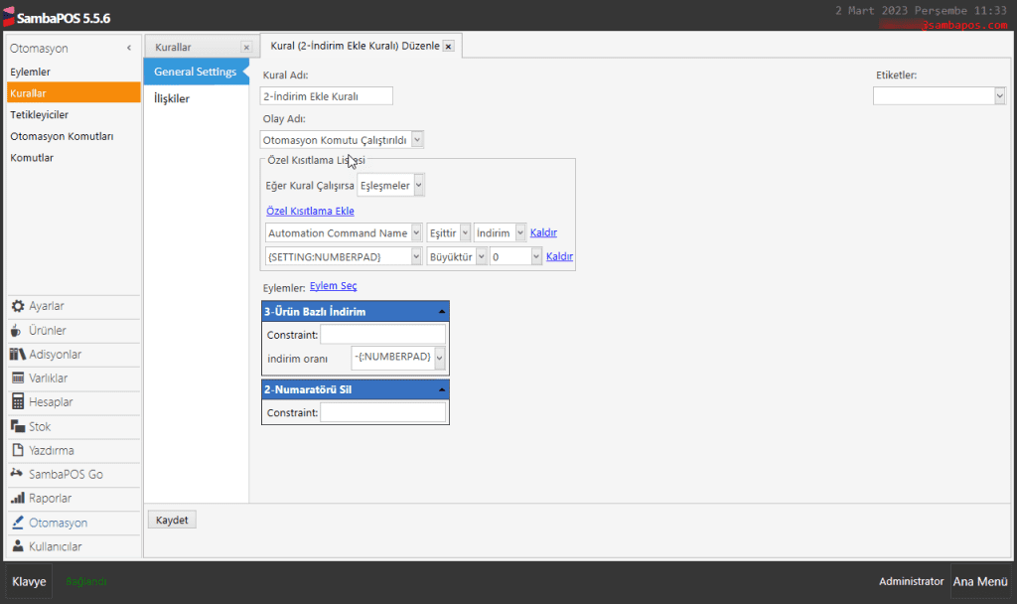Viewport: 1017px width, 604px height.
Task: Expand the Etiketler combo box
Action: pos(999,95)
